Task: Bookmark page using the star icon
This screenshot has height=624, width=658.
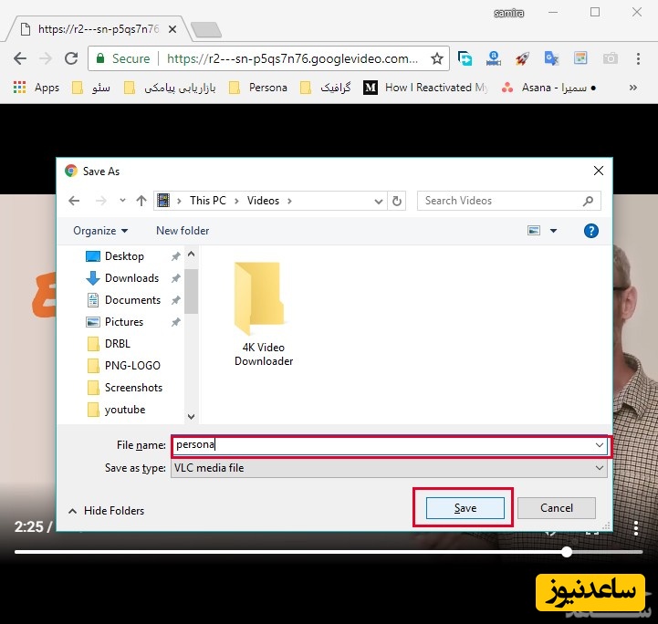Action: coord(437,58)
